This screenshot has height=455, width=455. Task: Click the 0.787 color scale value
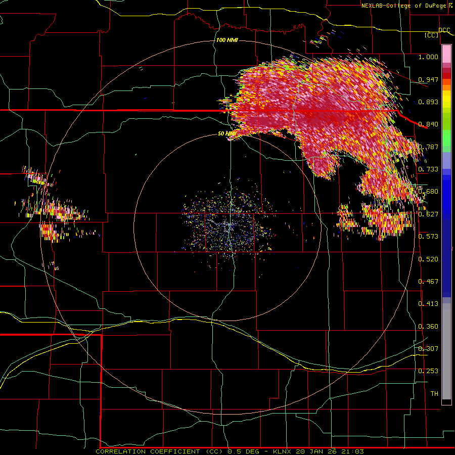coord(428,147)
